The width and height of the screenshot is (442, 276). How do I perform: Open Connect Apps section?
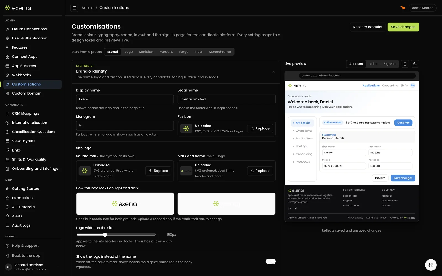click(33, 57)
